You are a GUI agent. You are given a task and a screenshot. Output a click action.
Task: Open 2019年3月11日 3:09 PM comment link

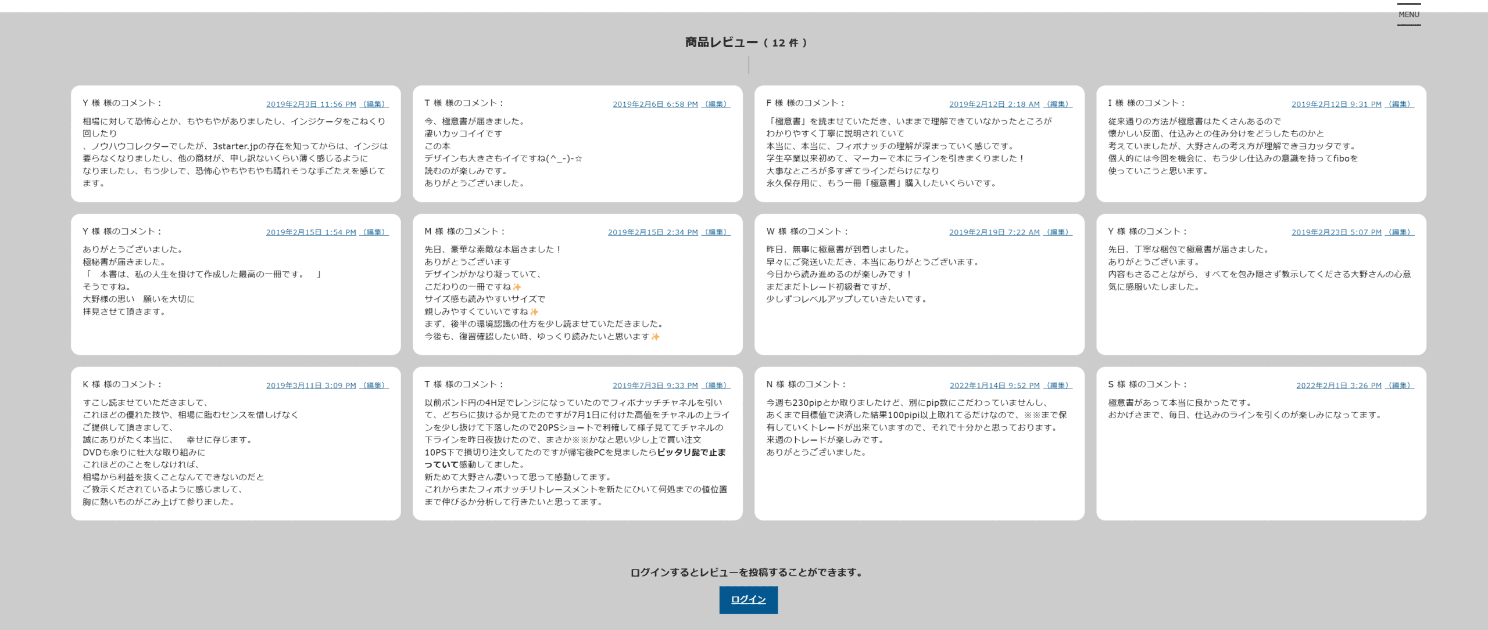tap(311, 386)
